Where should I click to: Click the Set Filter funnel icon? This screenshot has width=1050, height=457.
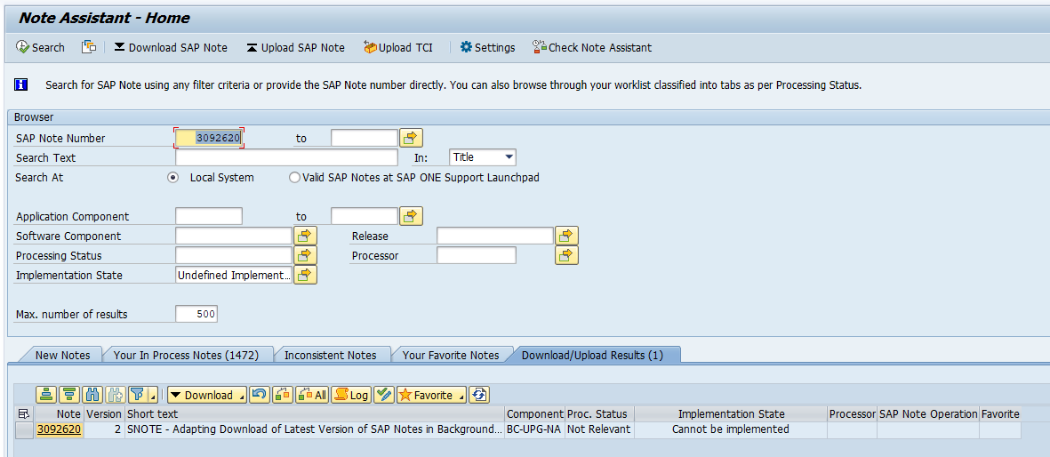pos(136,395)
